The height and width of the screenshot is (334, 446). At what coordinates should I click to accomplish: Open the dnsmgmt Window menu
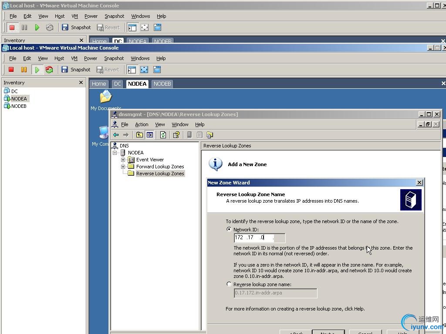[x=180, y=124]
